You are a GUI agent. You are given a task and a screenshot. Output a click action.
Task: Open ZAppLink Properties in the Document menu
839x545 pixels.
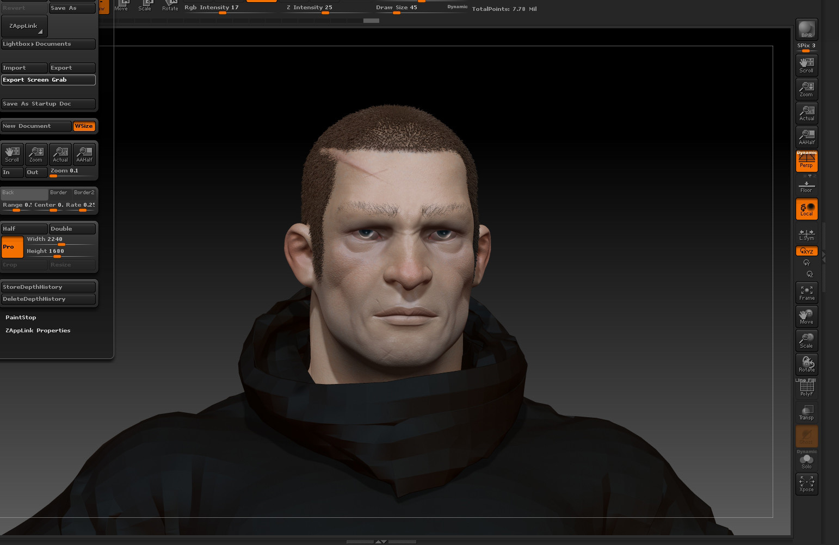click(x=38, y=330)
